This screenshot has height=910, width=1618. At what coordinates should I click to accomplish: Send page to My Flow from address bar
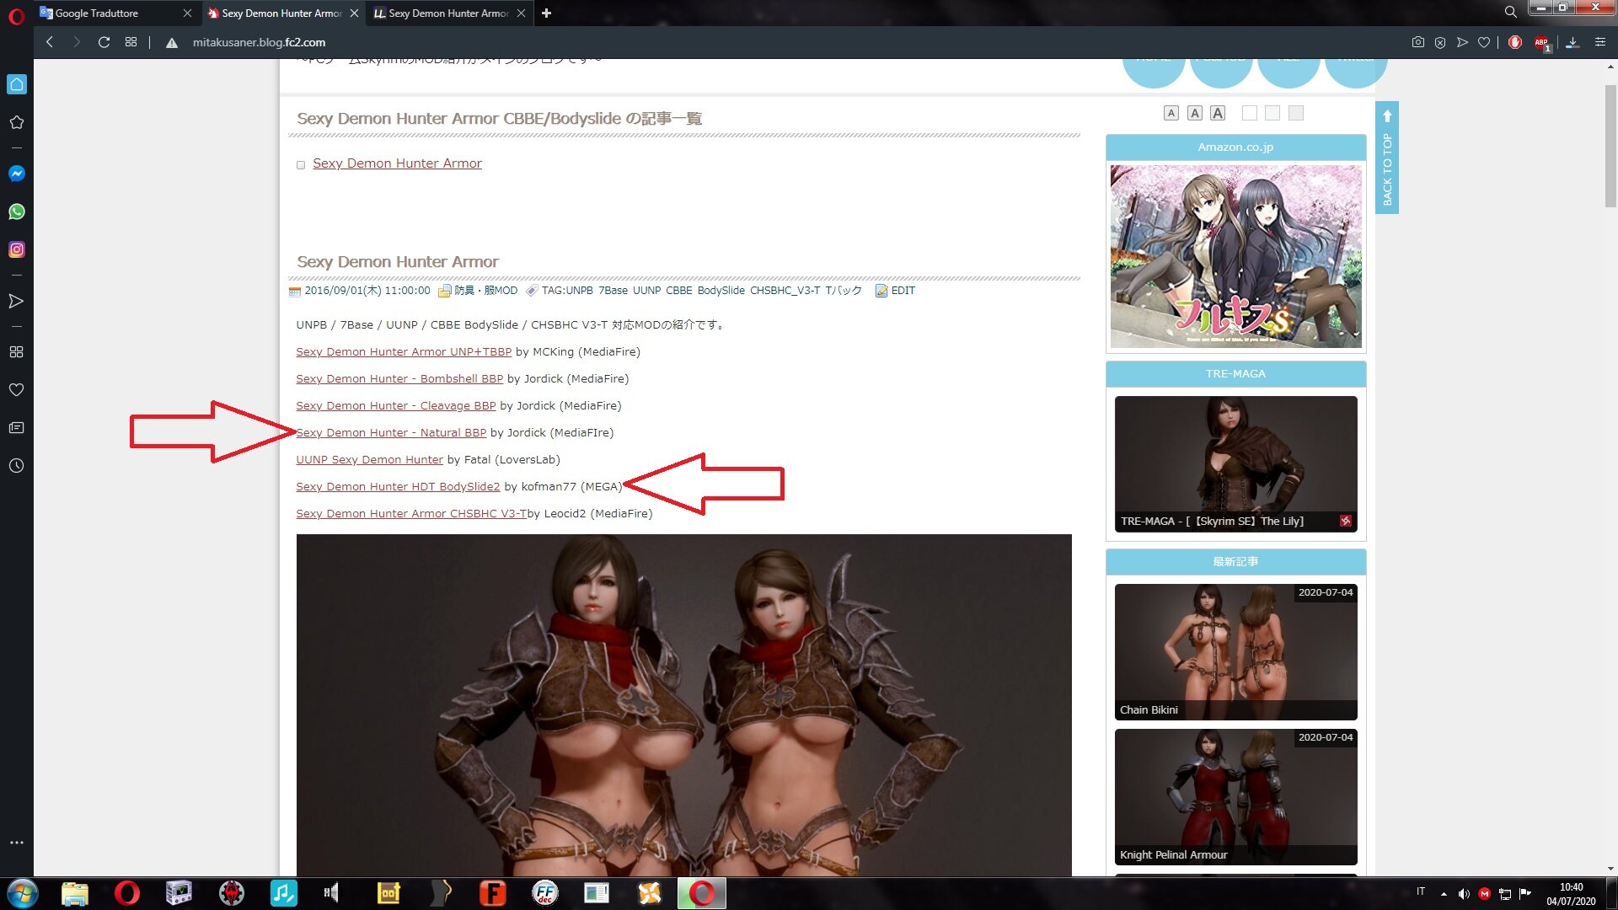tap(1462, 42)
